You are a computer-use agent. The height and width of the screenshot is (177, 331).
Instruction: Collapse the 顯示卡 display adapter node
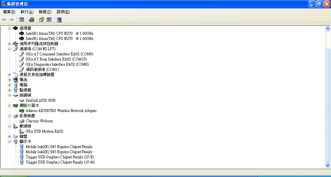pyautogui.click(x=9, y=142)
